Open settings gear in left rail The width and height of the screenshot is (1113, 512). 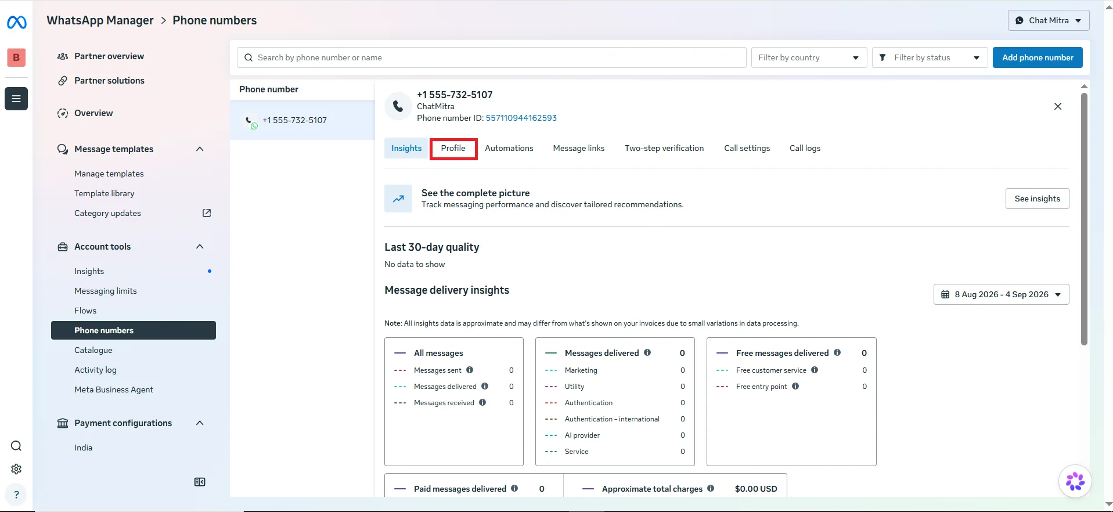point(16,469)
